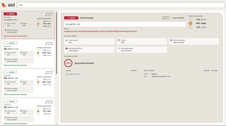Screen dimensions: 226x126
Task: Click 'Quarantine finished' text
Action: (x=84, y=63)
